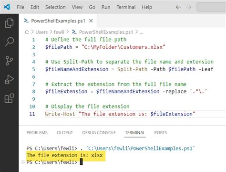The width and height of the screenshot is (226, 172).
Task: Click line number 1 in the gutter
Action: tap(33, 40)
